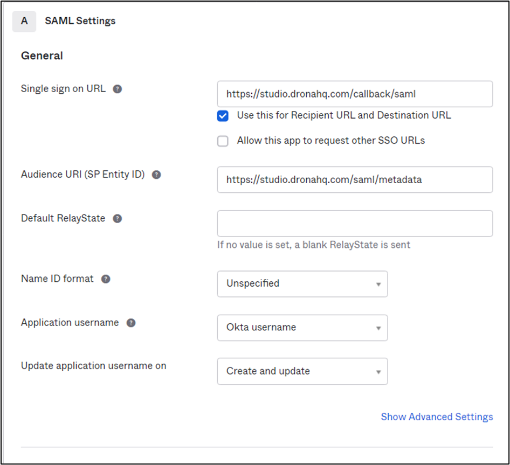Click the Audience URI input field

click(x=355, y=180)
